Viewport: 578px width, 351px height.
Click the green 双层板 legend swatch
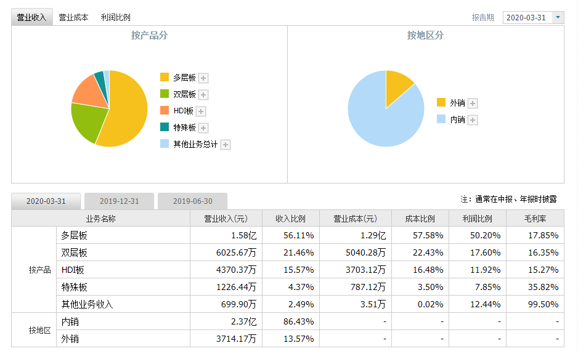(x=165, y=94)
